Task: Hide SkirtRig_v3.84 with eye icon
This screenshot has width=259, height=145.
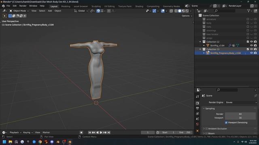Action: point(251,46)
